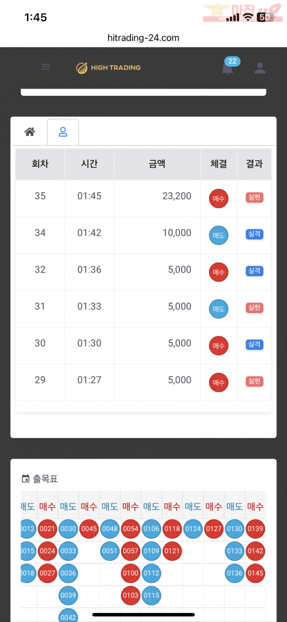287x622 pixels.
Task: Tap the red 0021 result circle
Action: click(47, 529)
